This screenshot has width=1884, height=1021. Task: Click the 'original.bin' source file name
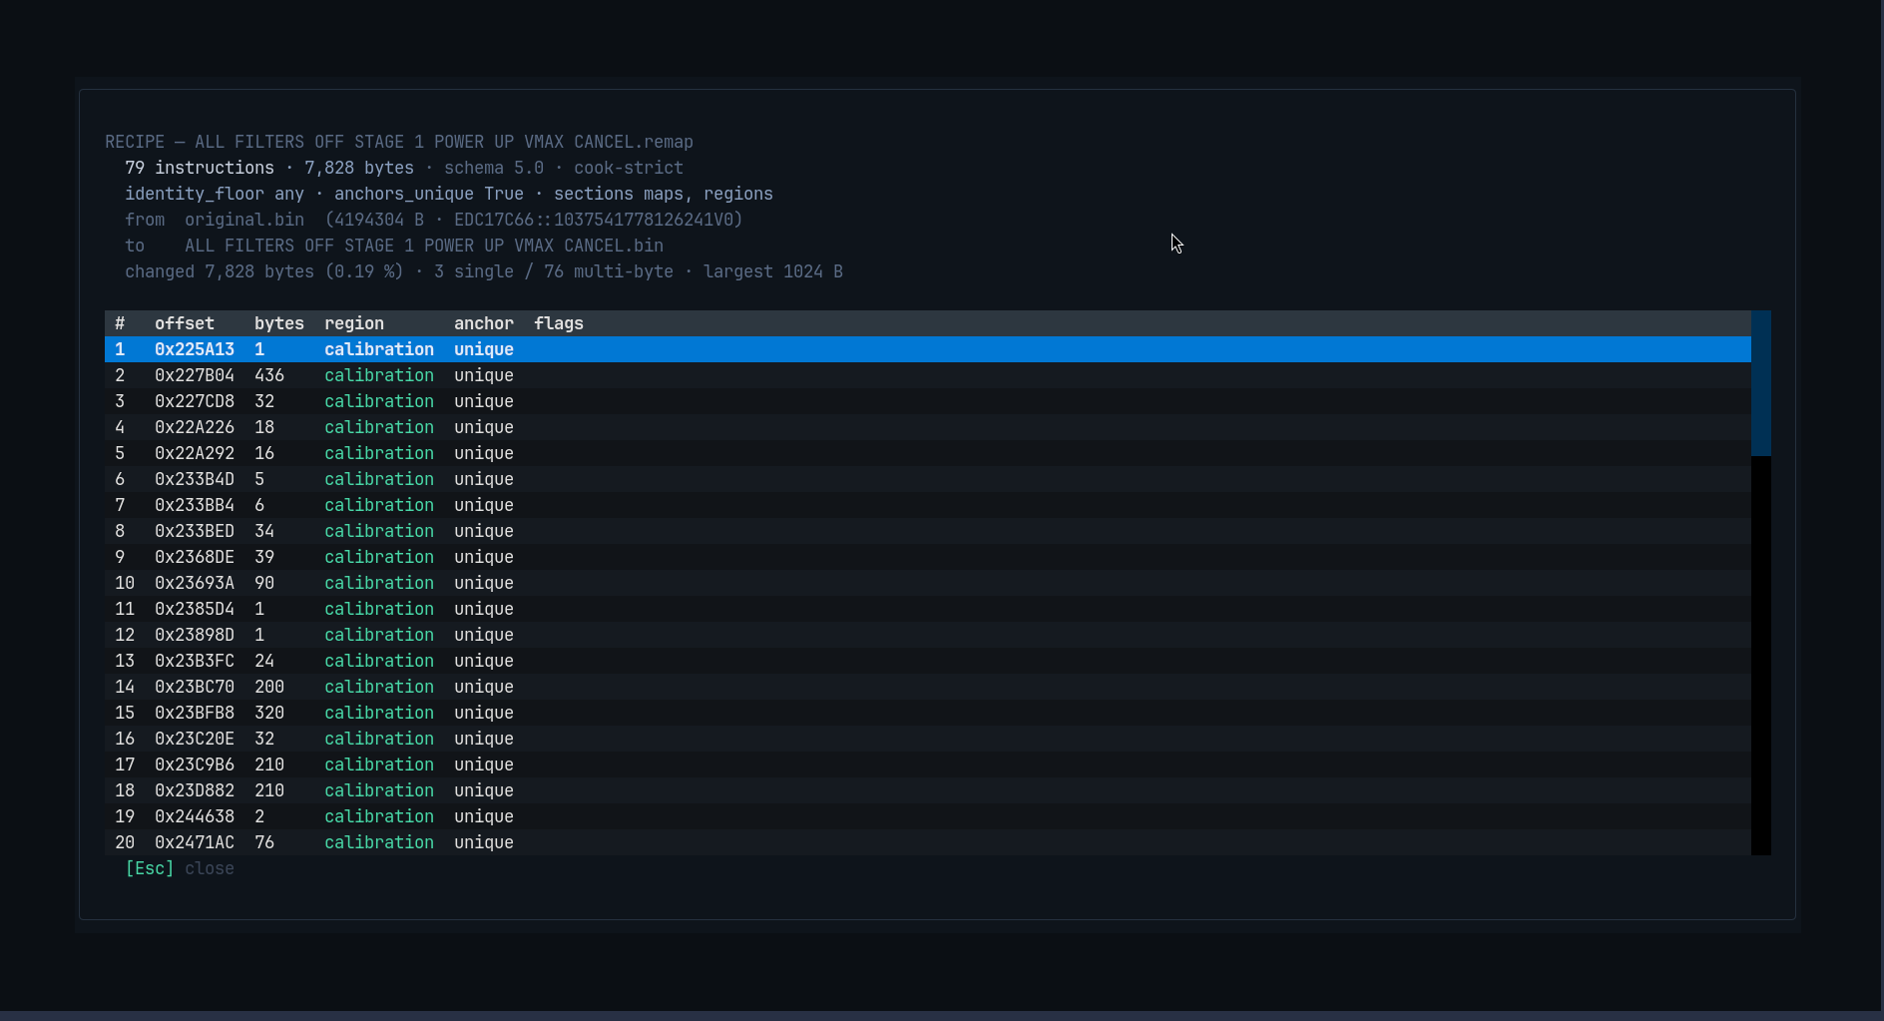coord(244,220)
